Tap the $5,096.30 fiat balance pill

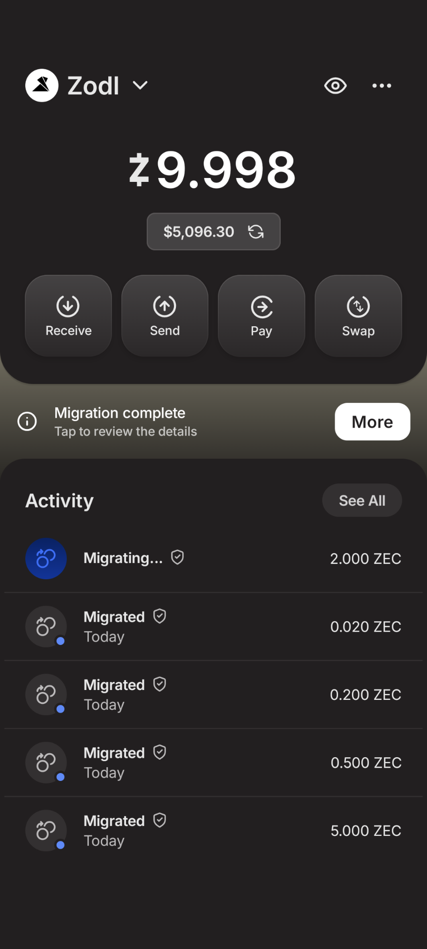pos(213,231)
